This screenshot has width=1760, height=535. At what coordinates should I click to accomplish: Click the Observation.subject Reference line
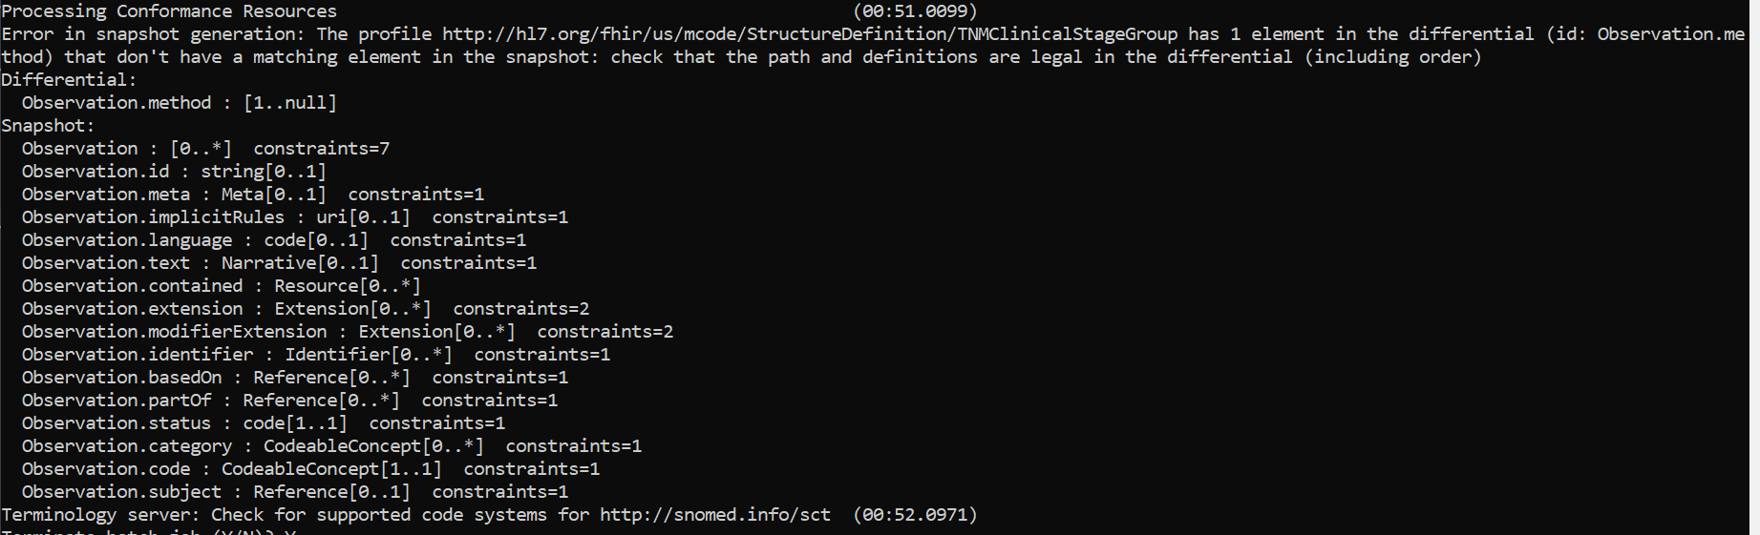295,492
